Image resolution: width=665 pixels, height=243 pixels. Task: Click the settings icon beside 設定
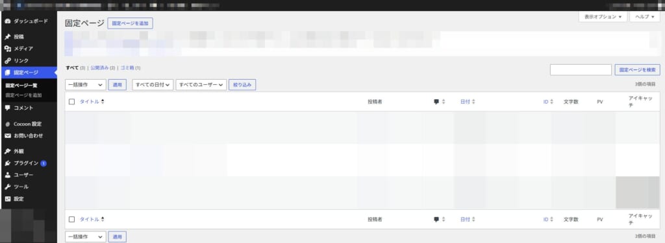(8, 198)
